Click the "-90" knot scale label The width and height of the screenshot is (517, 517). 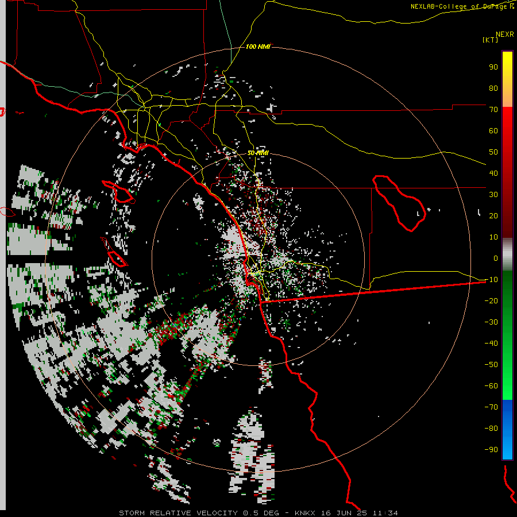491,450
